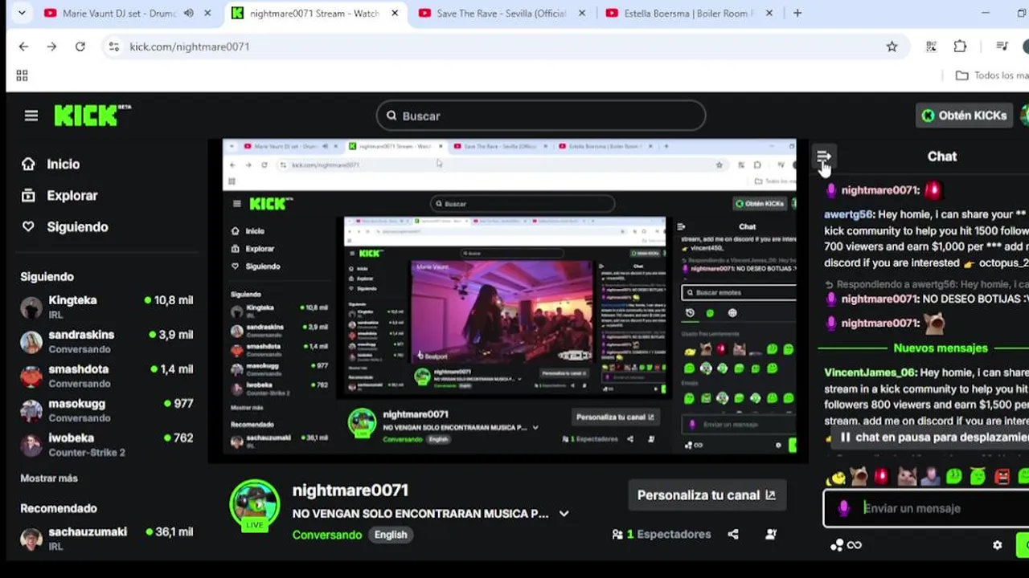
Task: Click the Siguiendo heart icon
Action: click(28, 227)
